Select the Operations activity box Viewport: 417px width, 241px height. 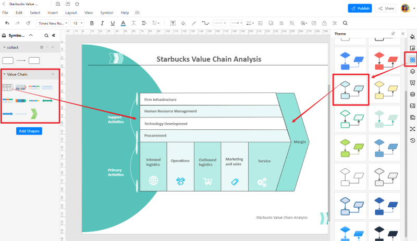tap(180, 167)
